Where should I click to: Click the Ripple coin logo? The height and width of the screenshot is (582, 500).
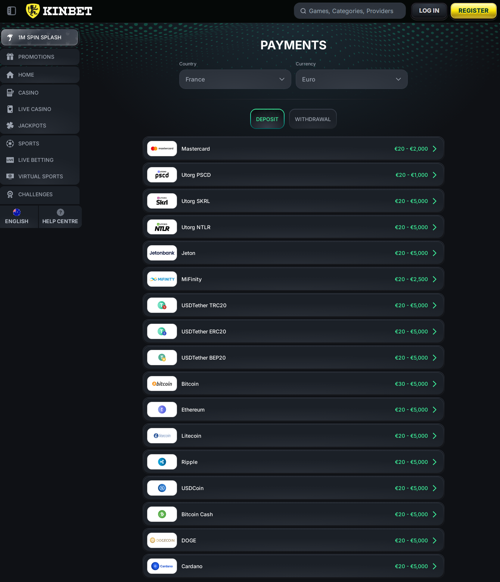[x=162, y=462]
